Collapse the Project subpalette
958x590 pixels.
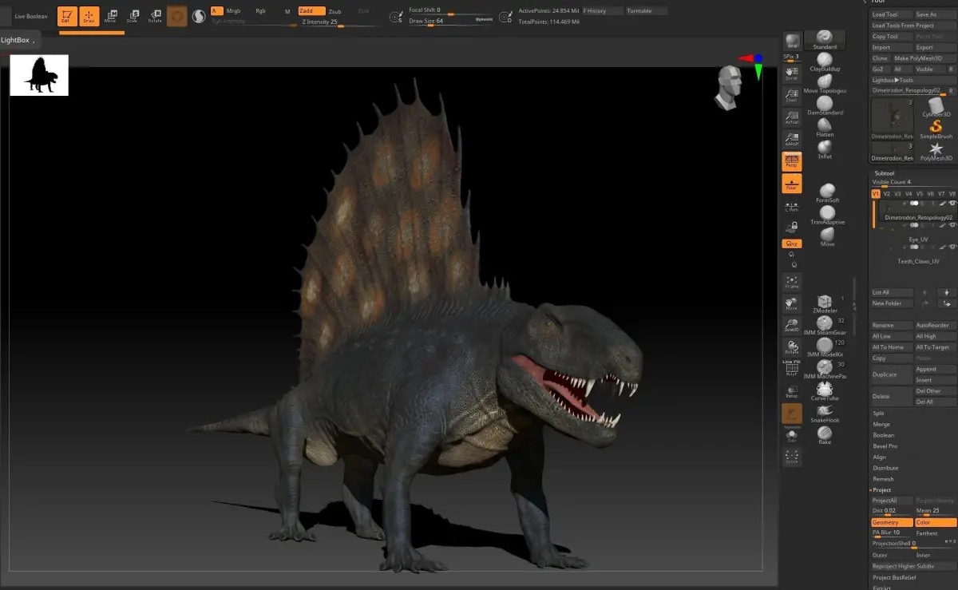tap(882, 489)
